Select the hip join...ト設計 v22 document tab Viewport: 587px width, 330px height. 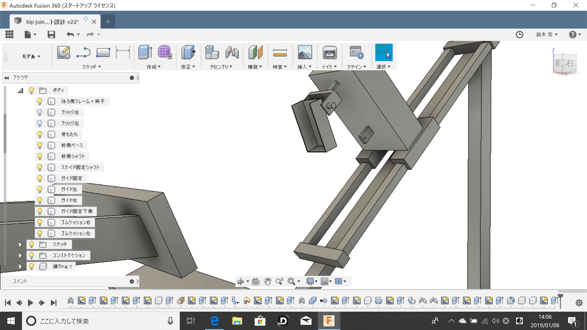(x=52, y=21)
